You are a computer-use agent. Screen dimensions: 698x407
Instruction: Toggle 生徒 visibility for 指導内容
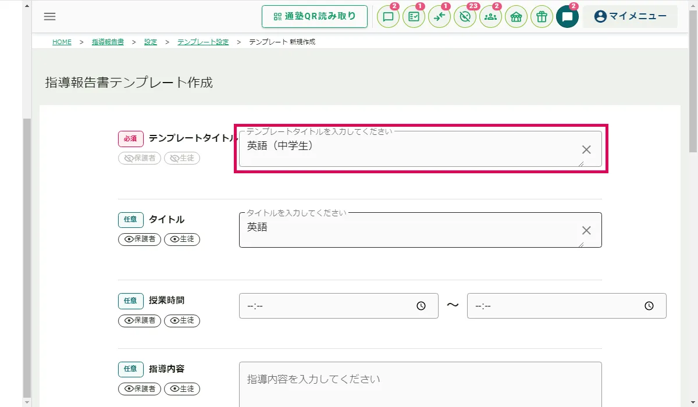[x=182, y=388]
